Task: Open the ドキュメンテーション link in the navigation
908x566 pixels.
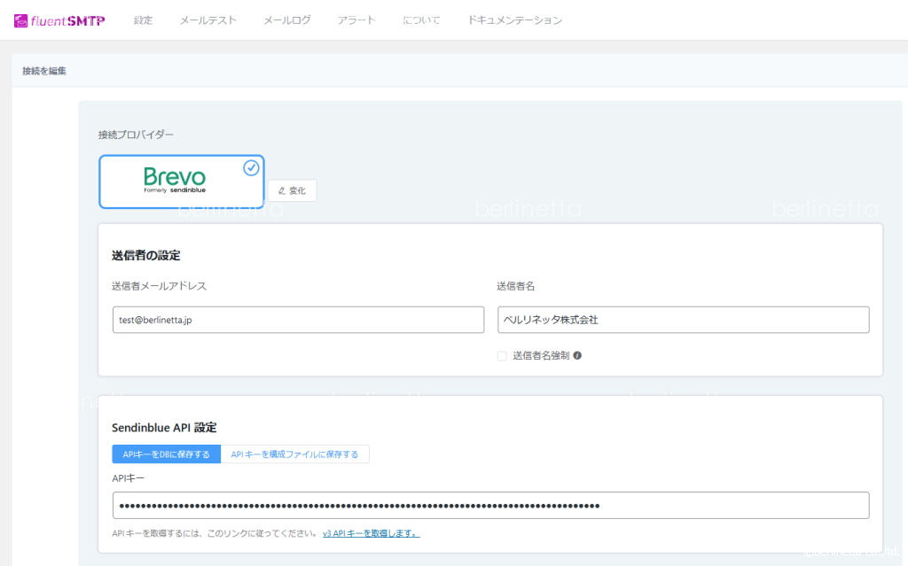Action: 514,20
